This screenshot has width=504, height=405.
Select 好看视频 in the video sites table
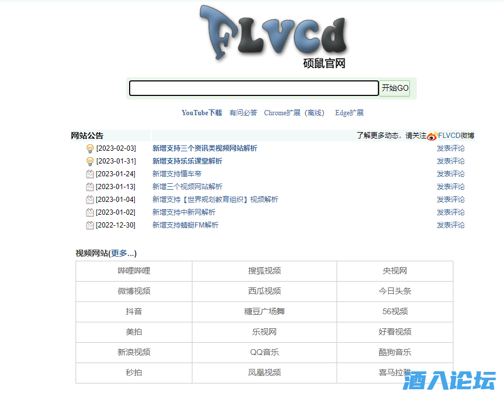395,332
